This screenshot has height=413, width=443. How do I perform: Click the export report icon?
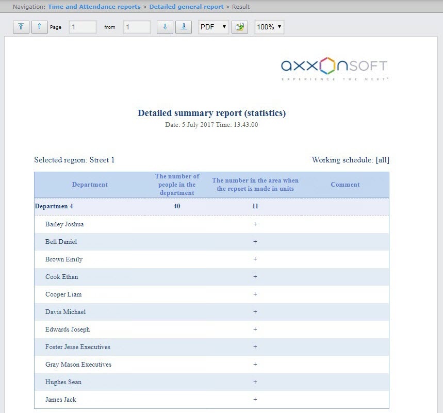tap(239, 27)
